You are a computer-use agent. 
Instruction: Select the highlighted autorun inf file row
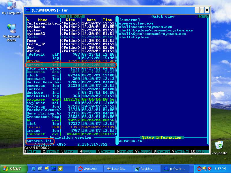tap(70, 65)
